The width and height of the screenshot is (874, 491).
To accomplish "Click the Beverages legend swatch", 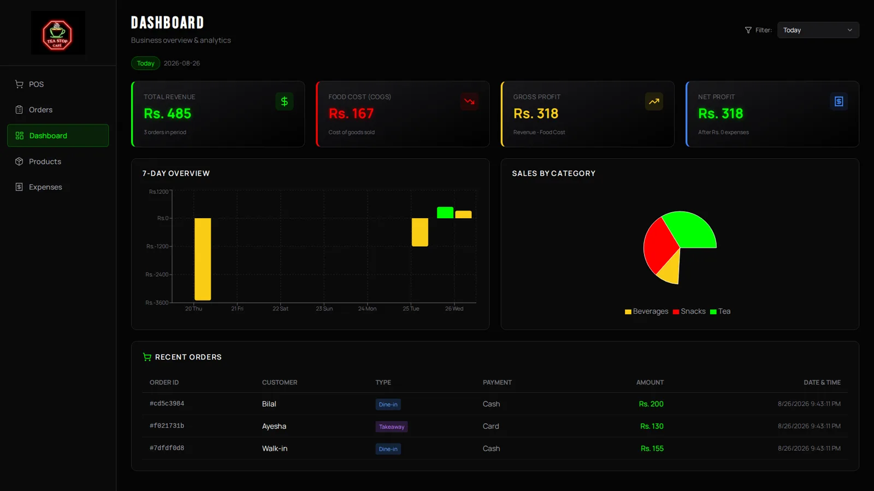I will 628,312.
